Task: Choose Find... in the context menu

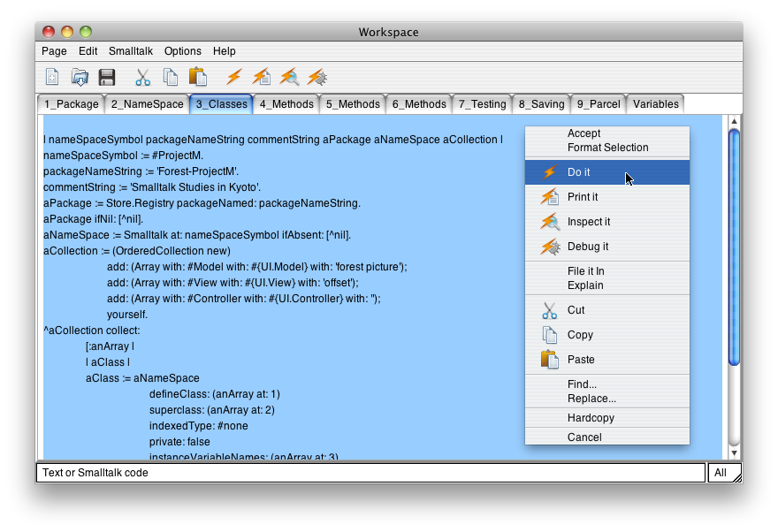Action: click(607, 384)
